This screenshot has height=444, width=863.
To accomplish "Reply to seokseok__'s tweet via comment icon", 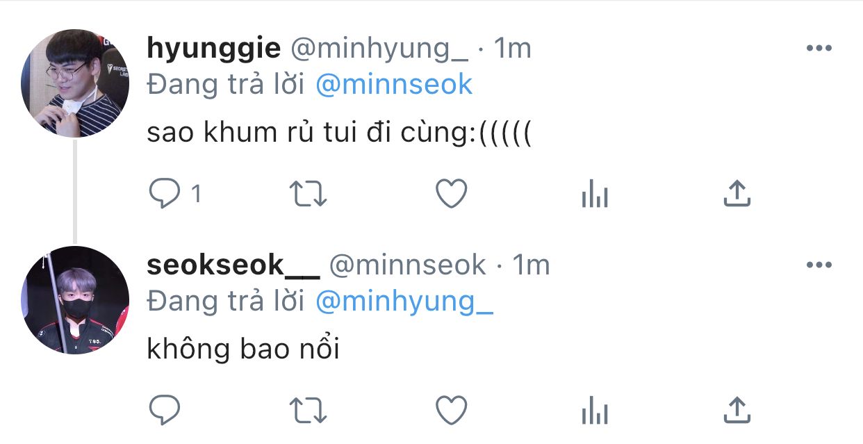I will tap(165, 410).
